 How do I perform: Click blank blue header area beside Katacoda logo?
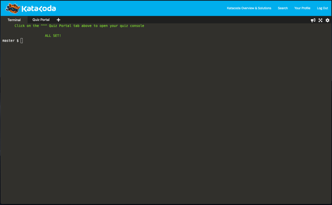(139, 8)
